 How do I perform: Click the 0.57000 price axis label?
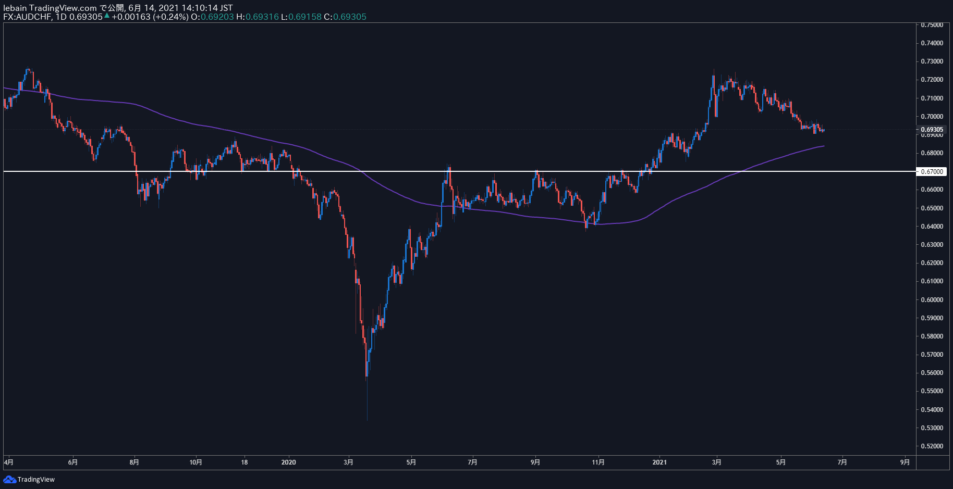tap(932, 355)
